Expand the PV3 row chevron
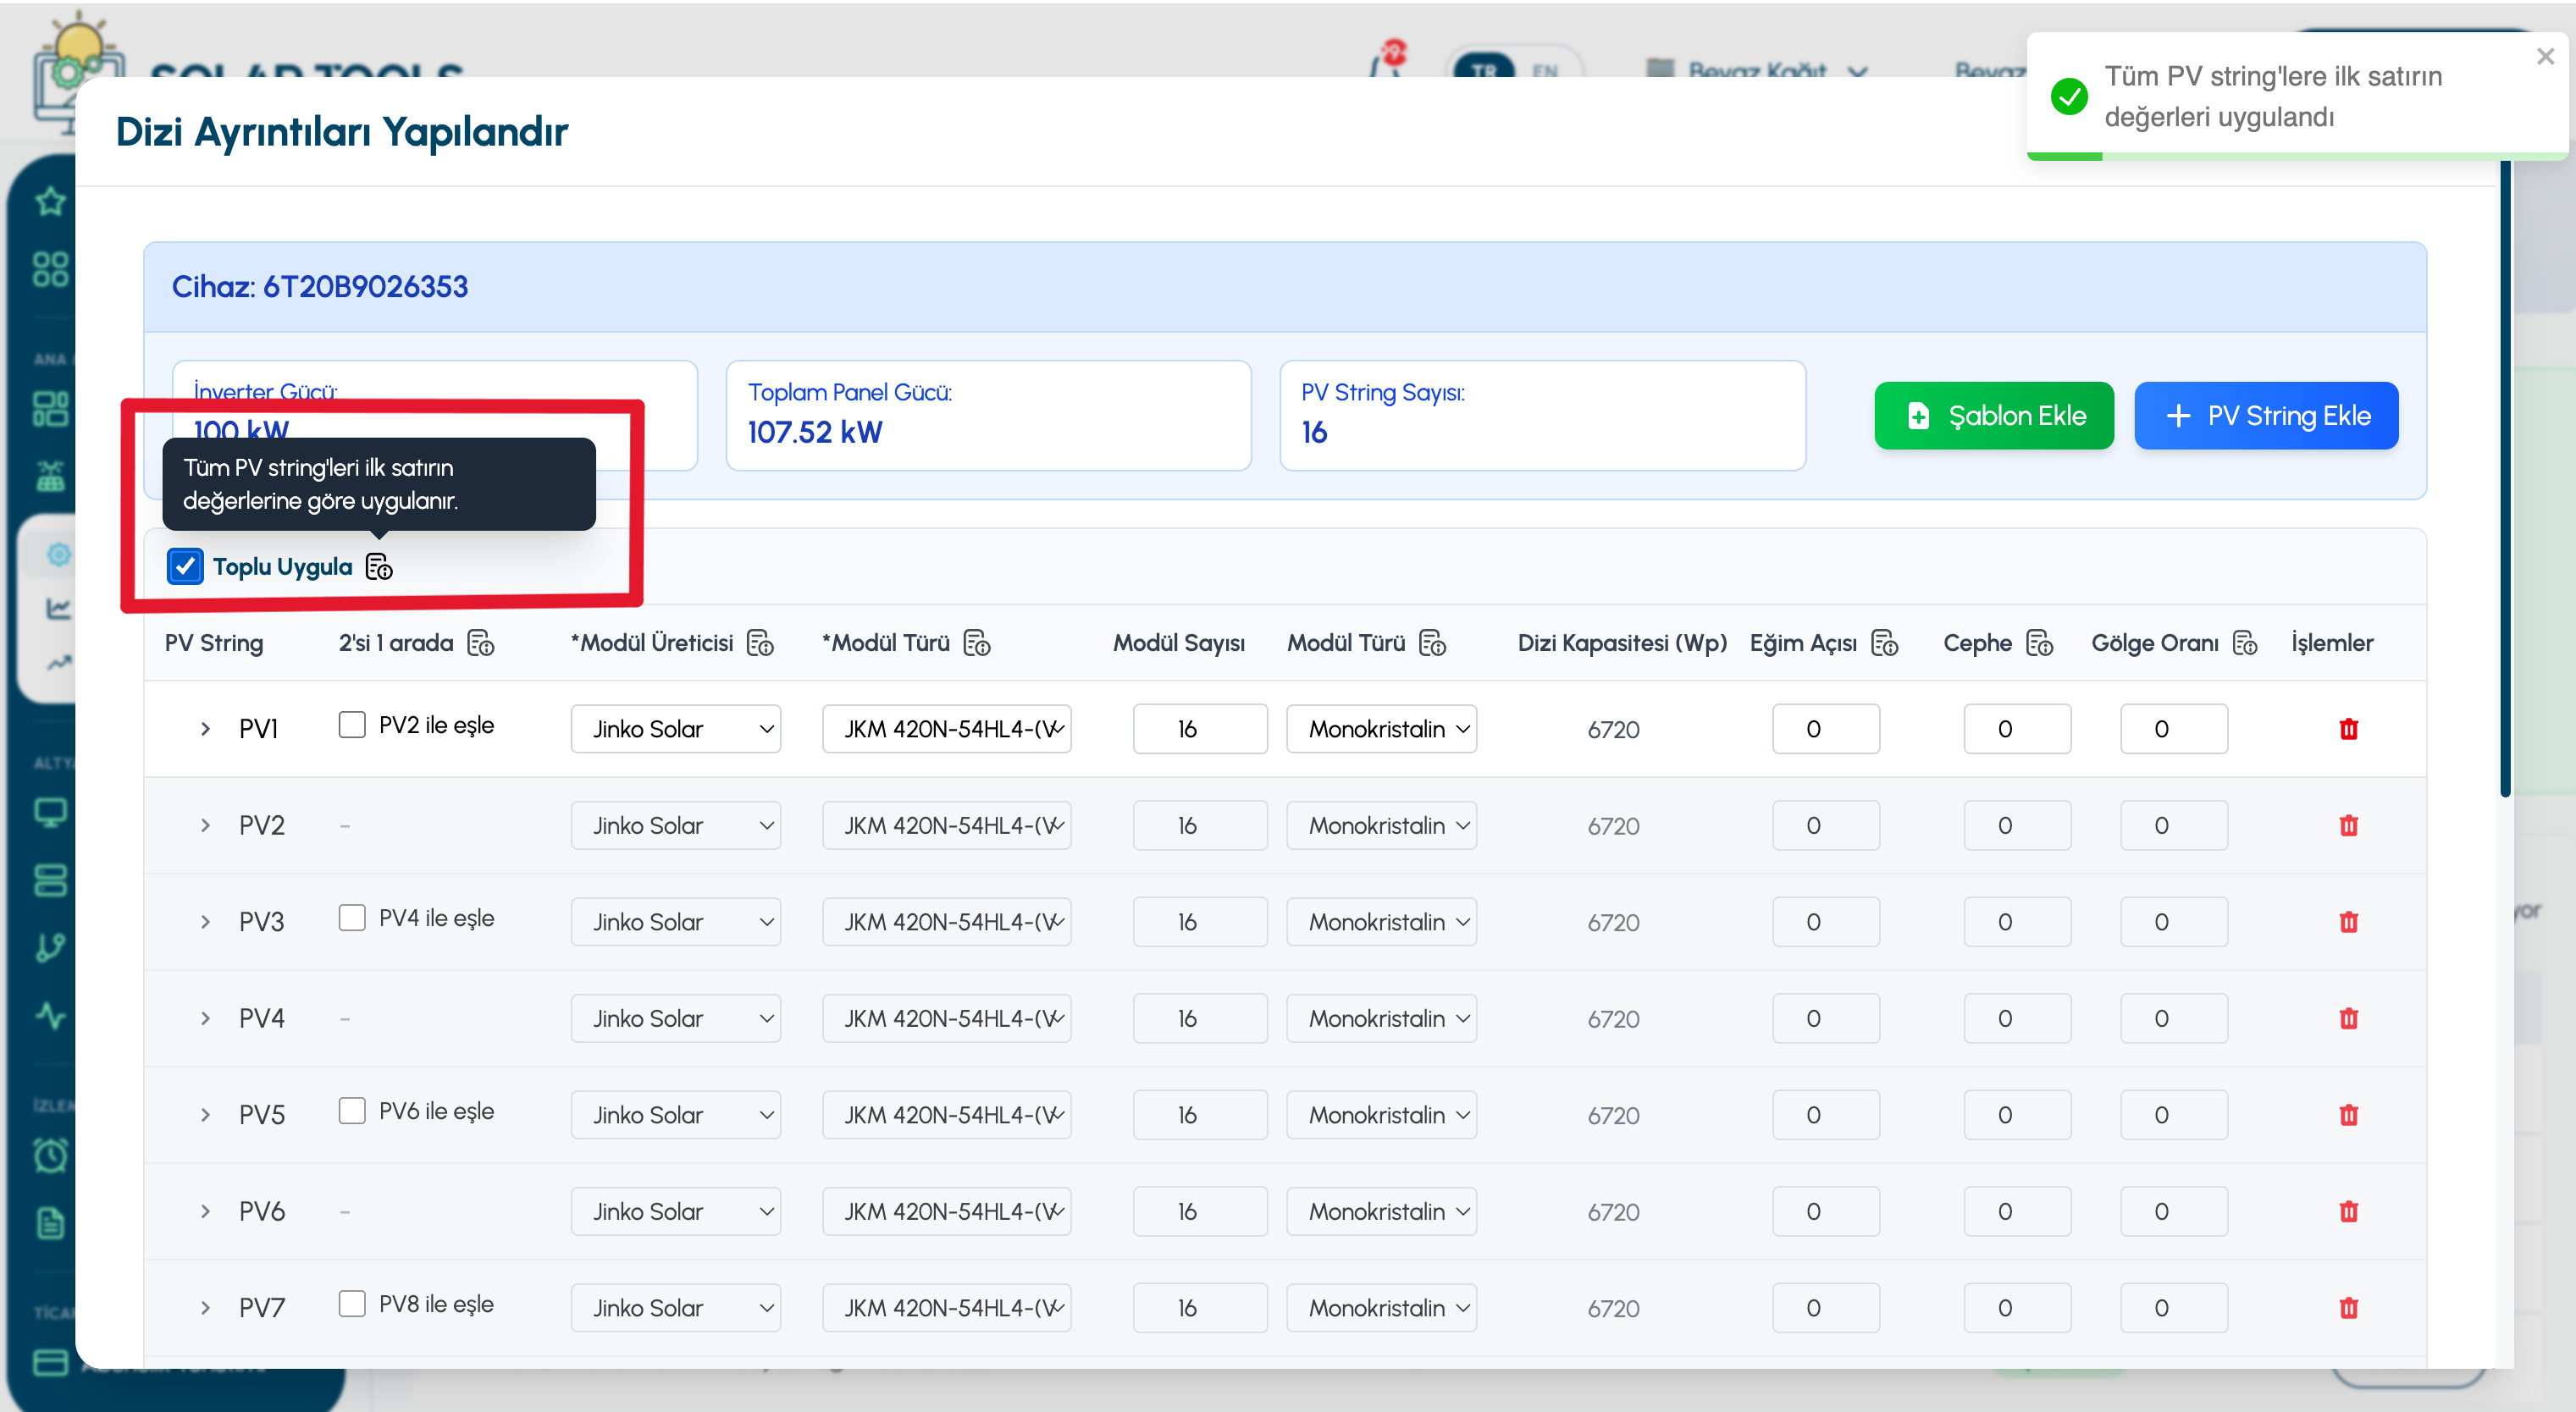Image resolution: width=2576 pixels, height=1412 pixels. click(205, 922)
